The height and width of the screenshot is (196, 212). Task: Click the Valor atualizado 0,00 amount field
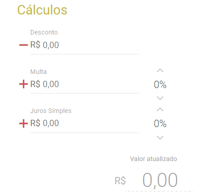click(x=160, y=180)
